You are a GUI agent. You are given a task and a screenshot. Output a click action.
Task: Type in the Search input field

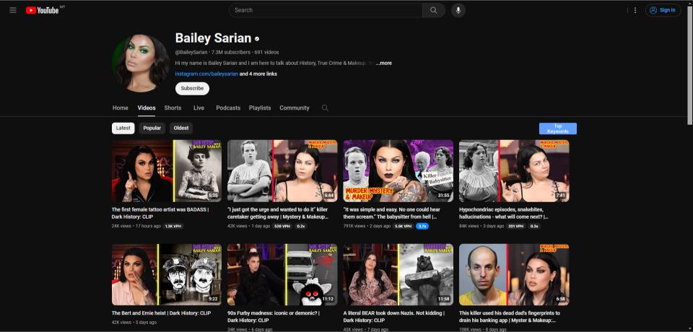coord(325,10)
